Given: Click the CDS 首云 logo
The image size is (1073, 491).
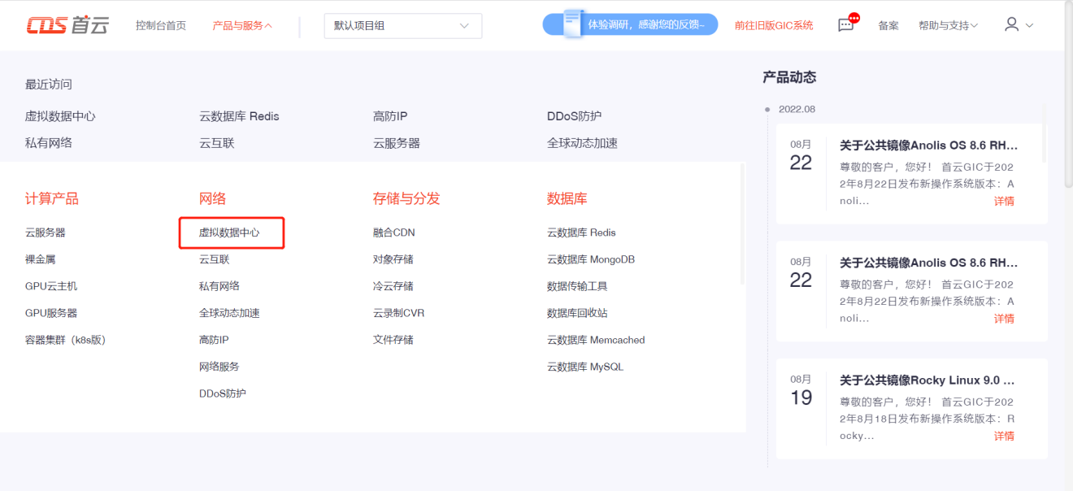Looking at the screenshot, I should click(67, 25).
